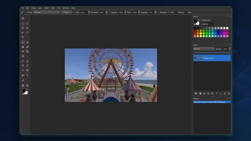Toggle Background layer visibility checkbox
251x141 pixels.
pos(195,58)
